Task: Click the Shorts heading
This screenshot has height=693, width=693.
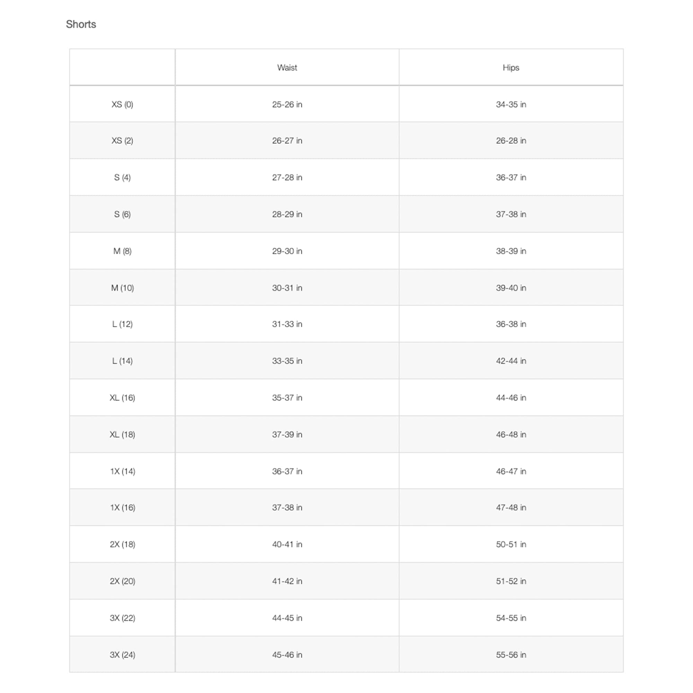Action: point(81,24)
